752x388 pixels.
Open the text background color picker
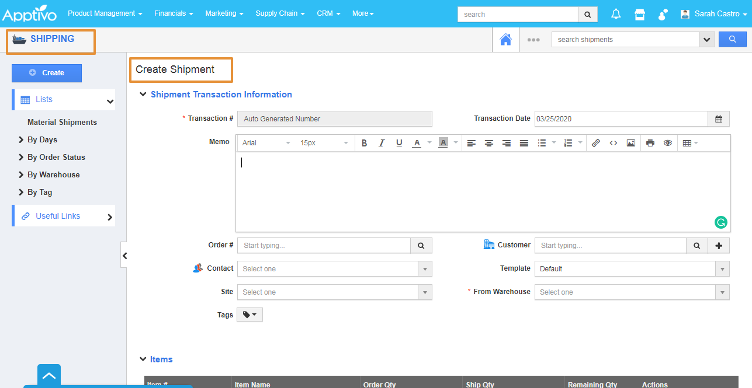(443, 143)
